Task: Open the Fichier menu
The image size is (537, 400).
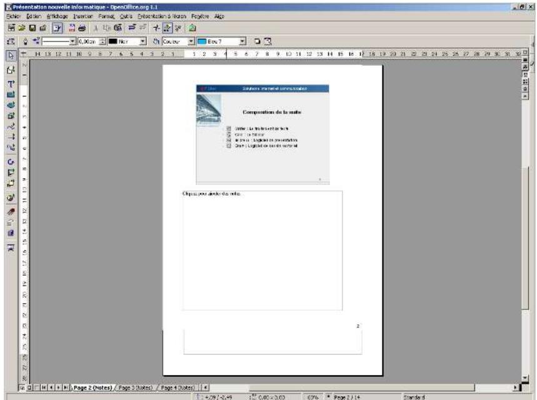Action: coord(13,16)
